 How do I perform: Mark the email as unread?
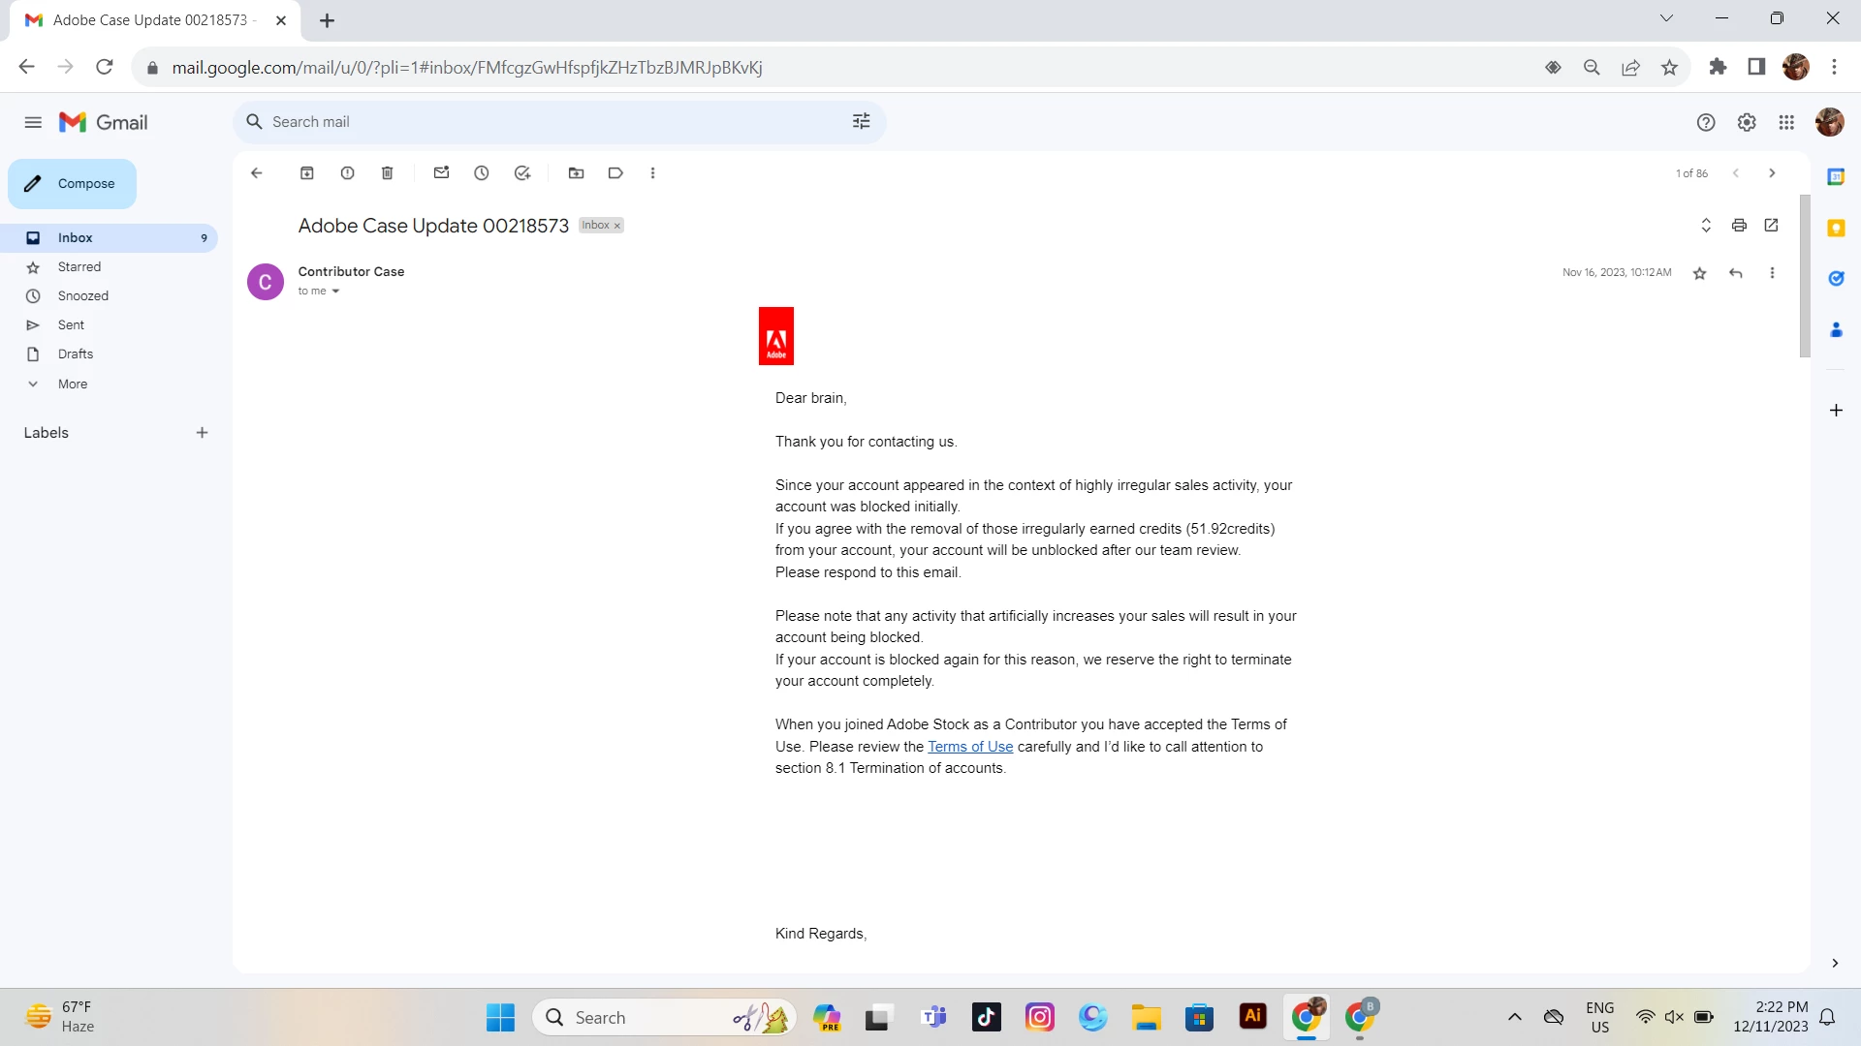(x=441, y=173)
